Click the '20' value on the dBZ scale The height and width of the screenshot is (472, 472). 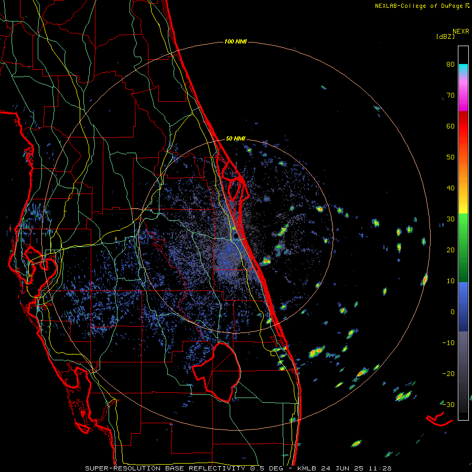[x=450, y=250]
